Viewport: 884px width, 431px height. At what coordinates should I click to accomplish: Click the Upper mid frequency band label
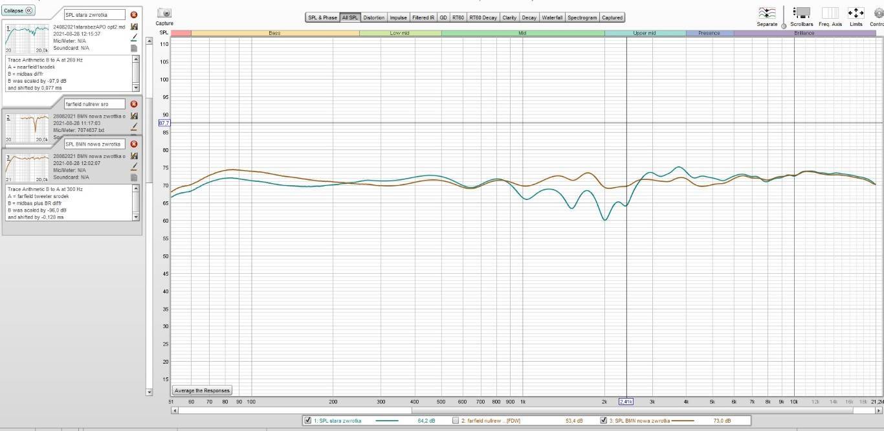(645, 33)
